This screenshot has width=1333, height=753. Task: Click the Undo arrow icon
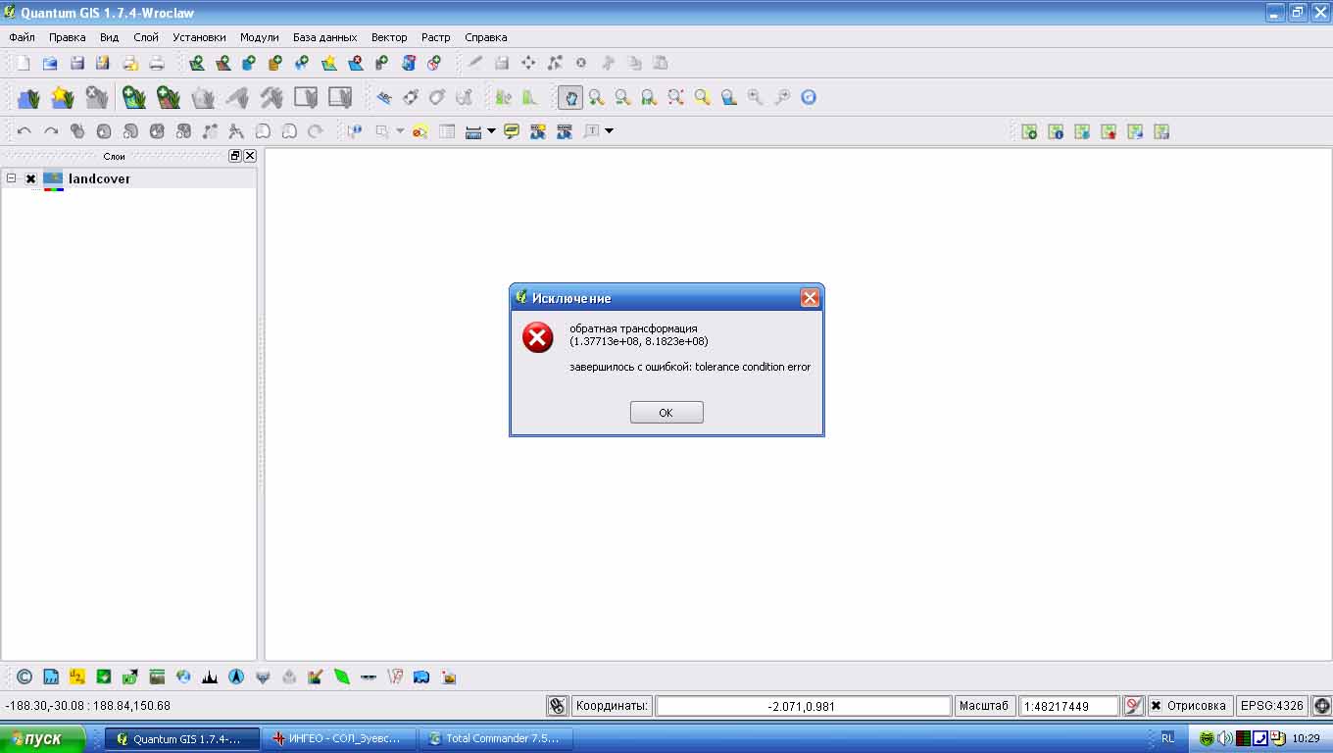(x=25, y=131)
